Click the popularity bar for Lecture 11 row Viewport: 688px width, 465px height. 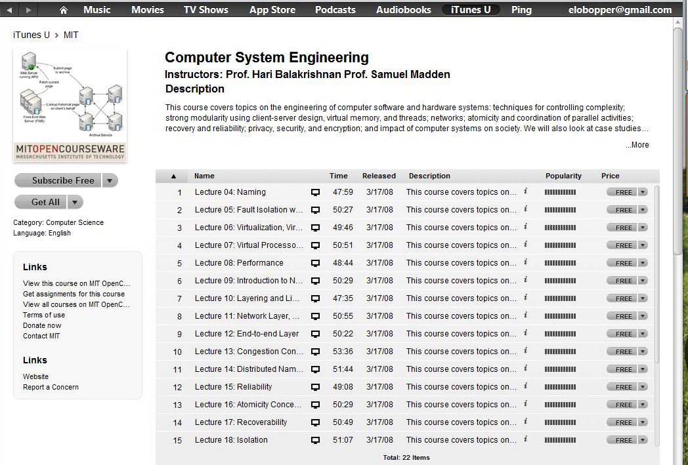coord(561,316)
